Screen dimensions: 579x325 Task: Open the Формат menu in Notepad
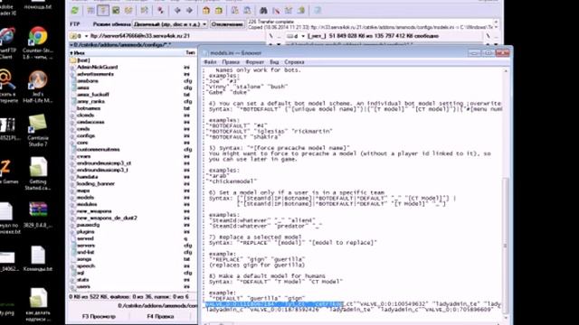[x=255, y=62]
